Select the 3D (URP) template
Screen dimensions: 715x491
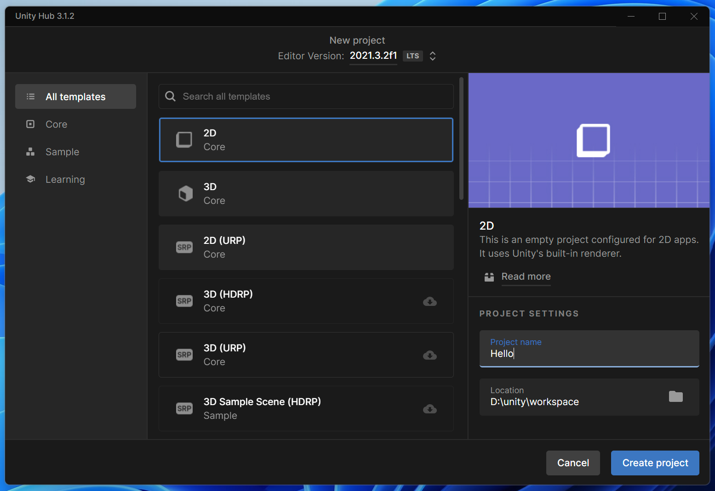pos(306,355)
